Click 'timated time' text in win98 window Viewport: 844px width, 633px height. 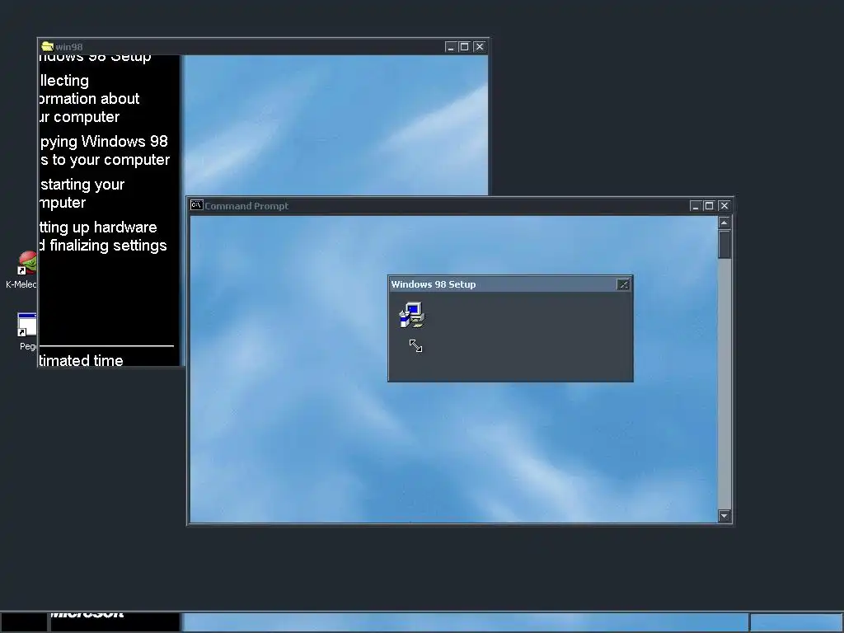pyautogui.click(x=82, y=360)
